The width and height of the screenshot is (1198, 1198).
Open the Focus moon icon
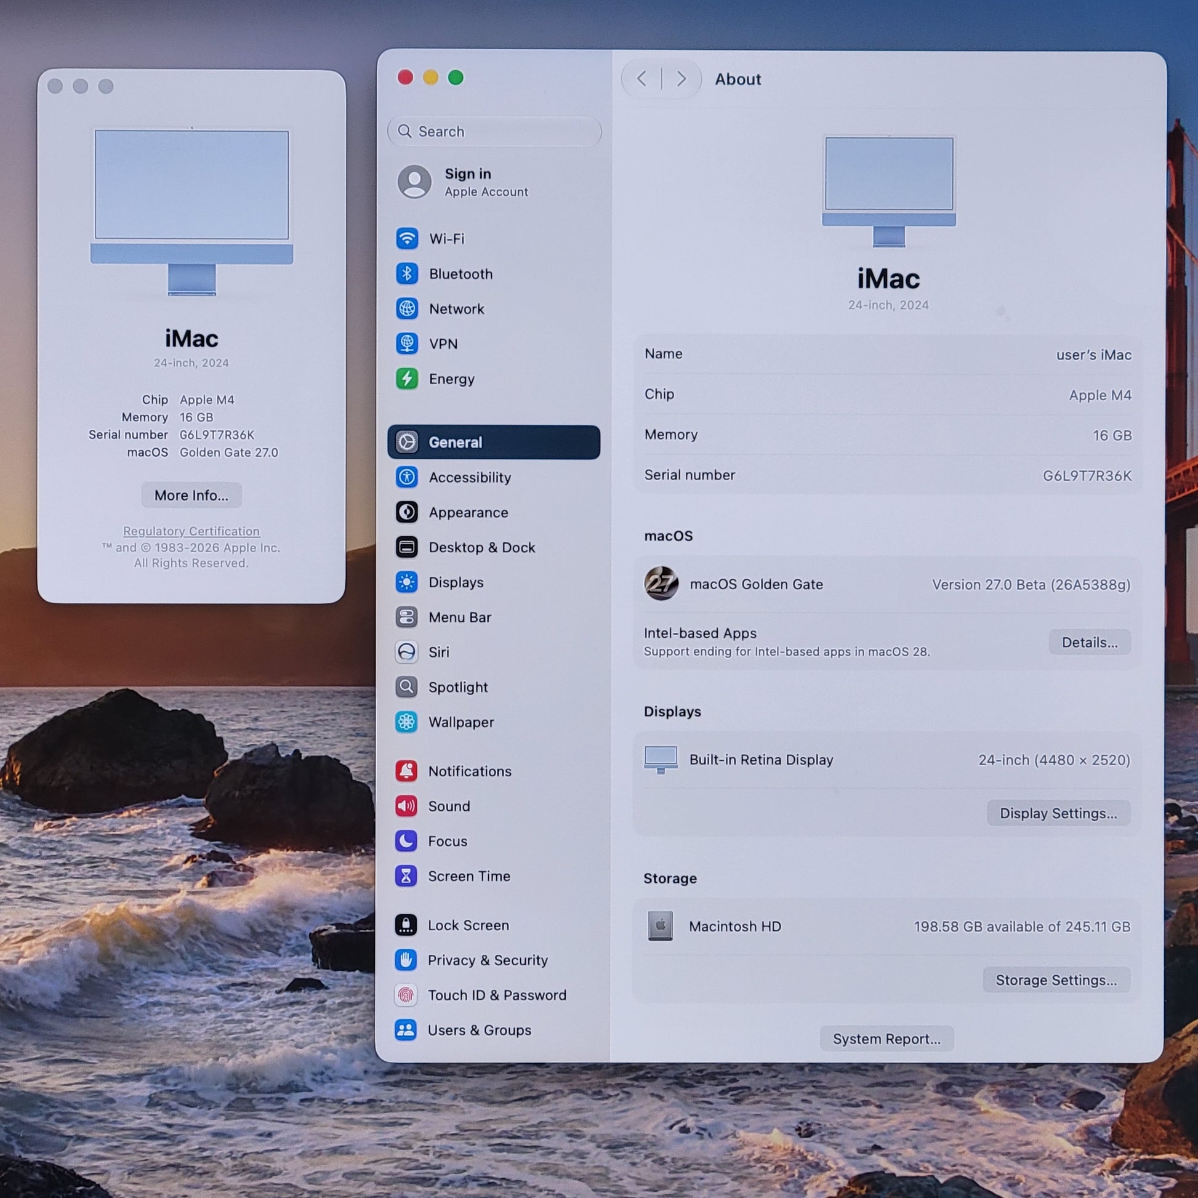pos(406,841)
